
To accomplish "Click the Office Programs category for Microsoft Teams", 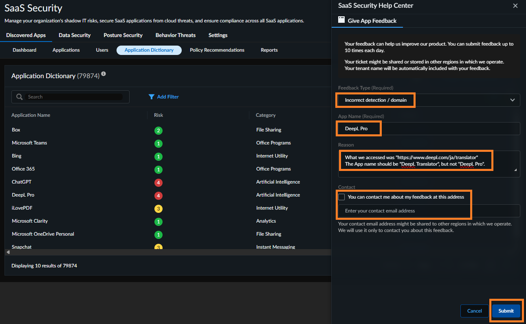I will click(273, 143).
